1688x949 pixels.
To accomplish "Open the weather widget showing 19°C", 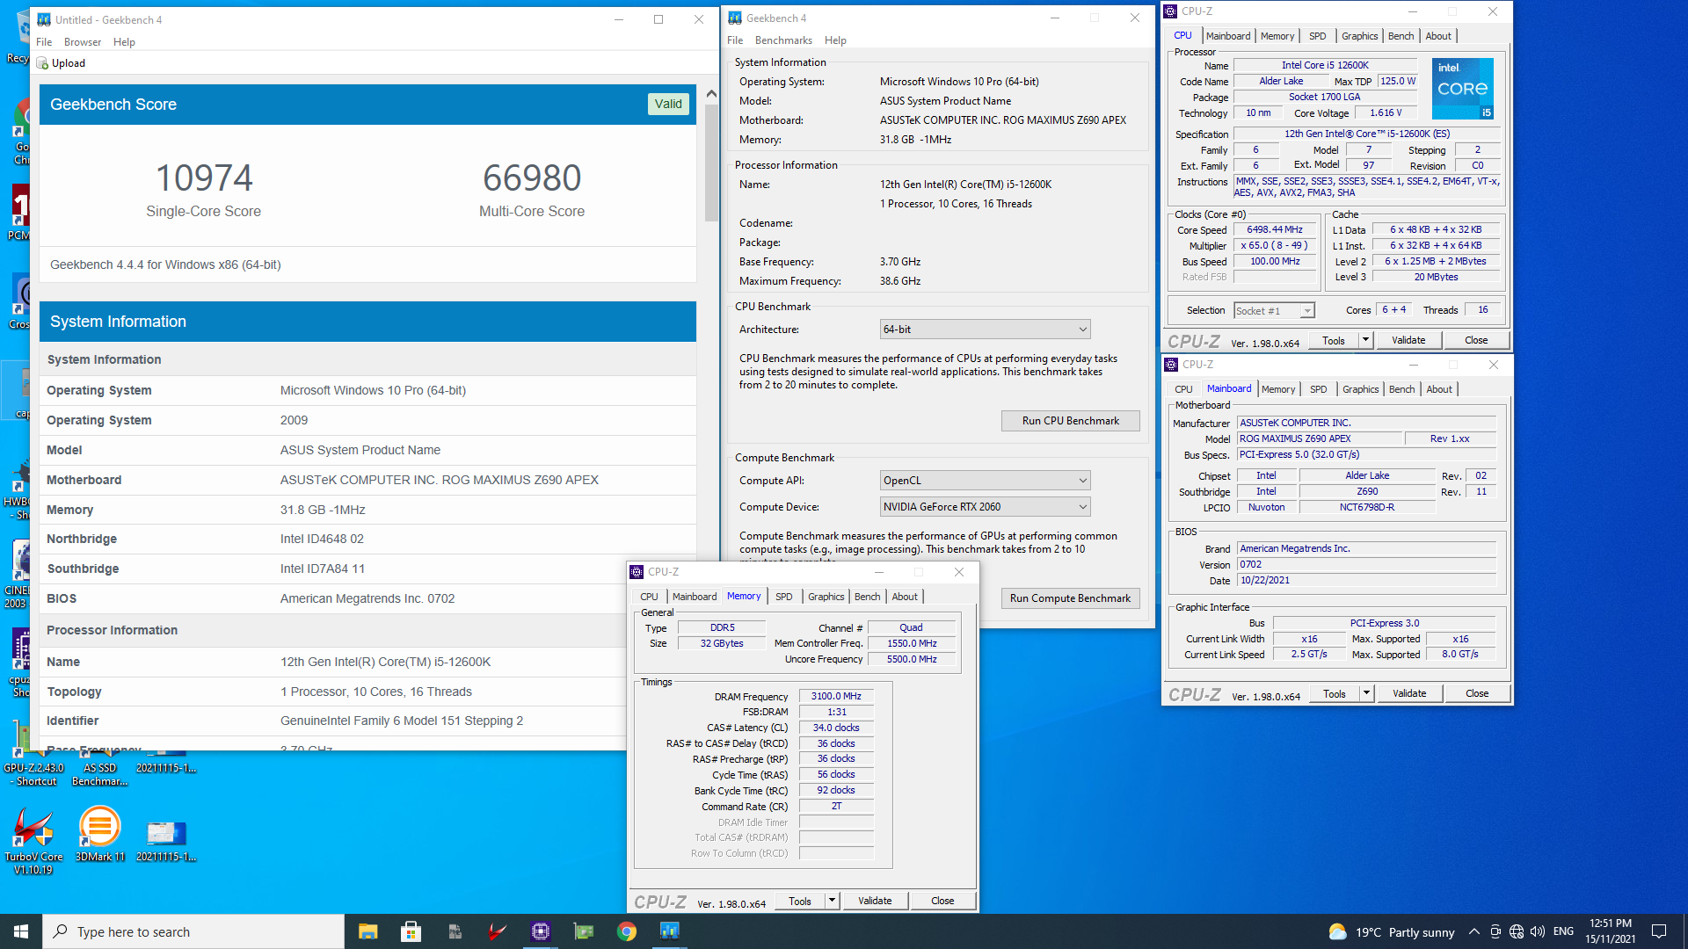I will (x=1391, y=931).
